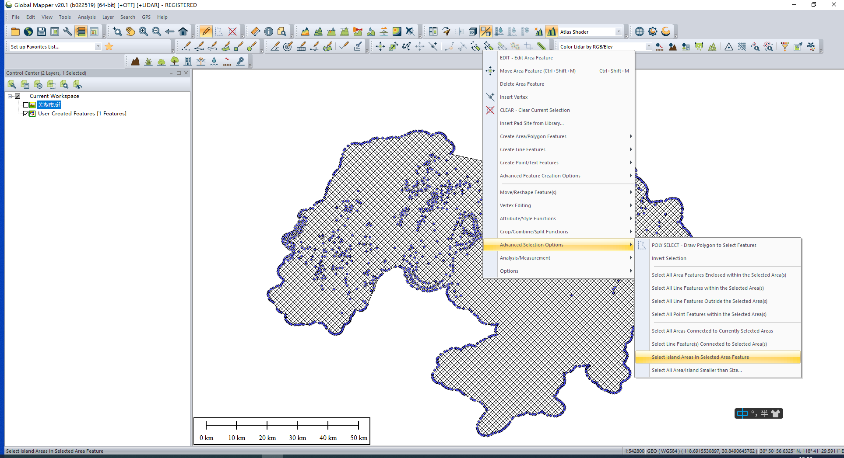Open the Analysis menu

pyautogui.click(x=87, y=17)
